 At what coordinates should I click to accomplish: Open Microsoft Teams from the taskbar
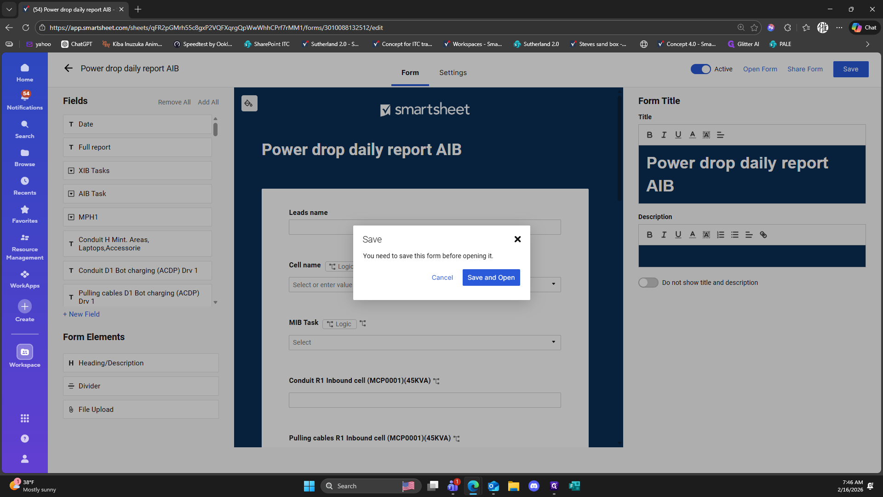click(x=453, y=486)
